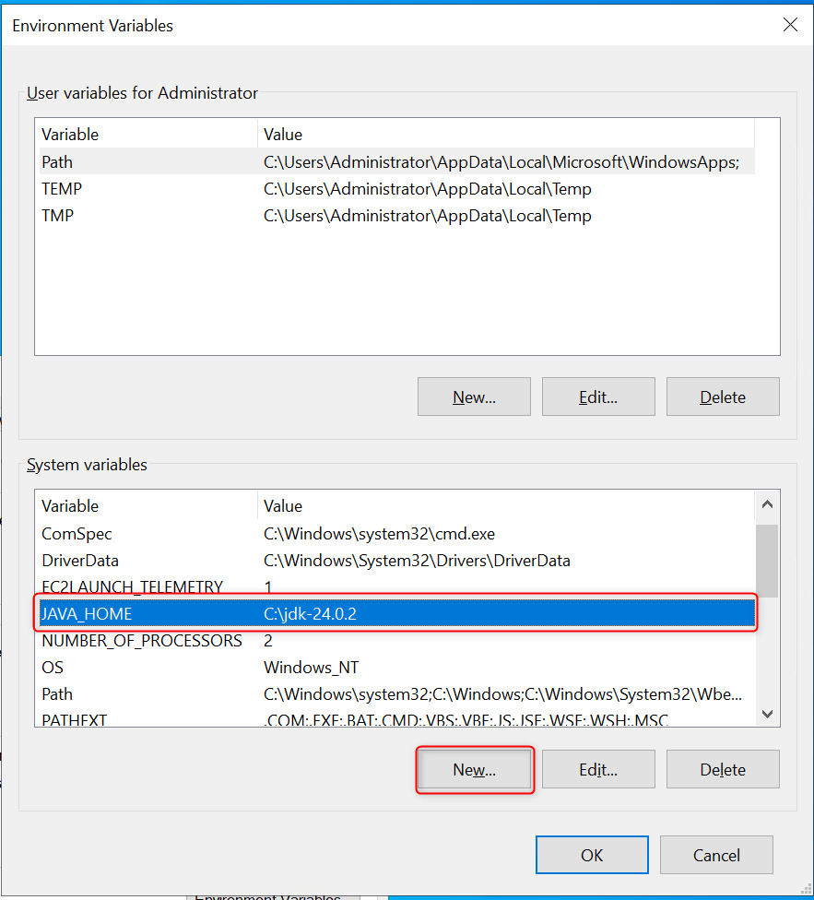Select the system Path variable row
The width and height of the screenshot is (814, 900).
pyautogui.click(x=397, y=694)
